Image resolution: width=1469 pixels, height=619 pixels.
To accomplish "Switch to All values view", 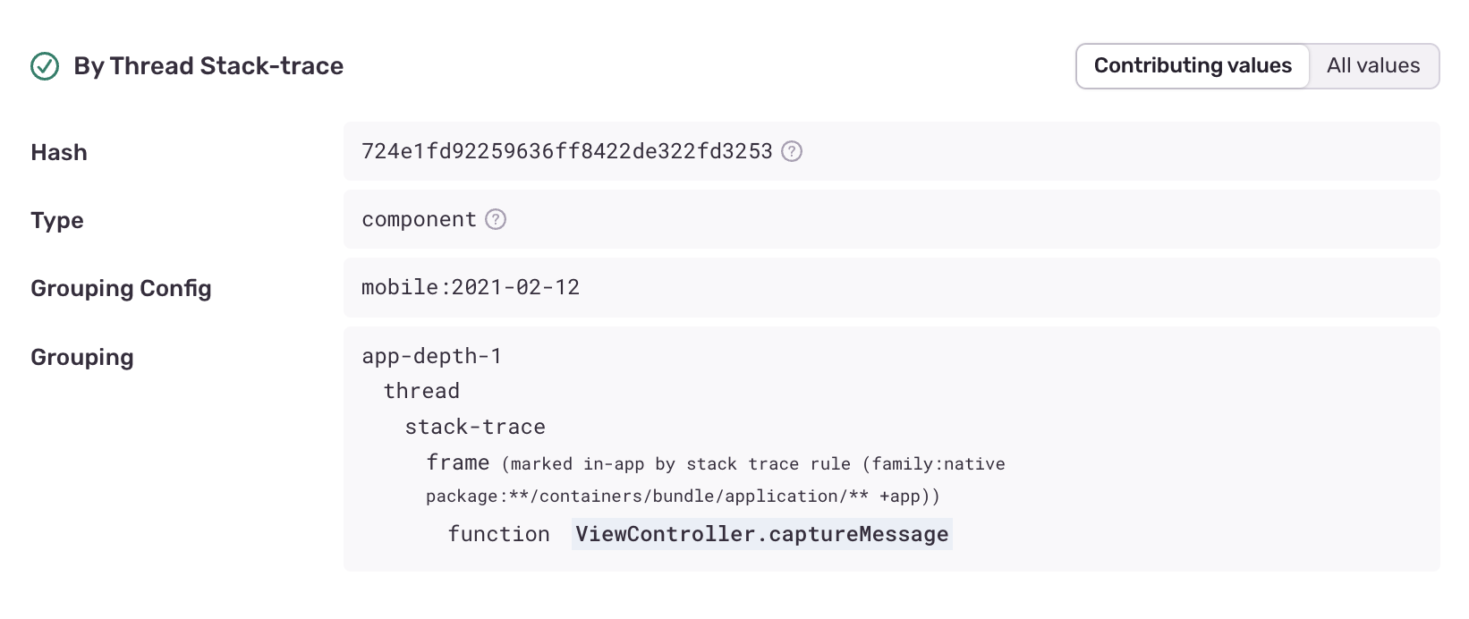I will pos(1373,64).
